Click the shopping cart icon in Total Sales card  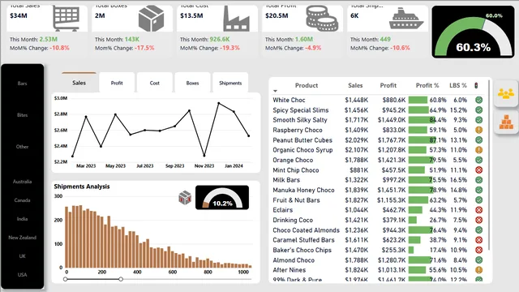pos(66,19)
